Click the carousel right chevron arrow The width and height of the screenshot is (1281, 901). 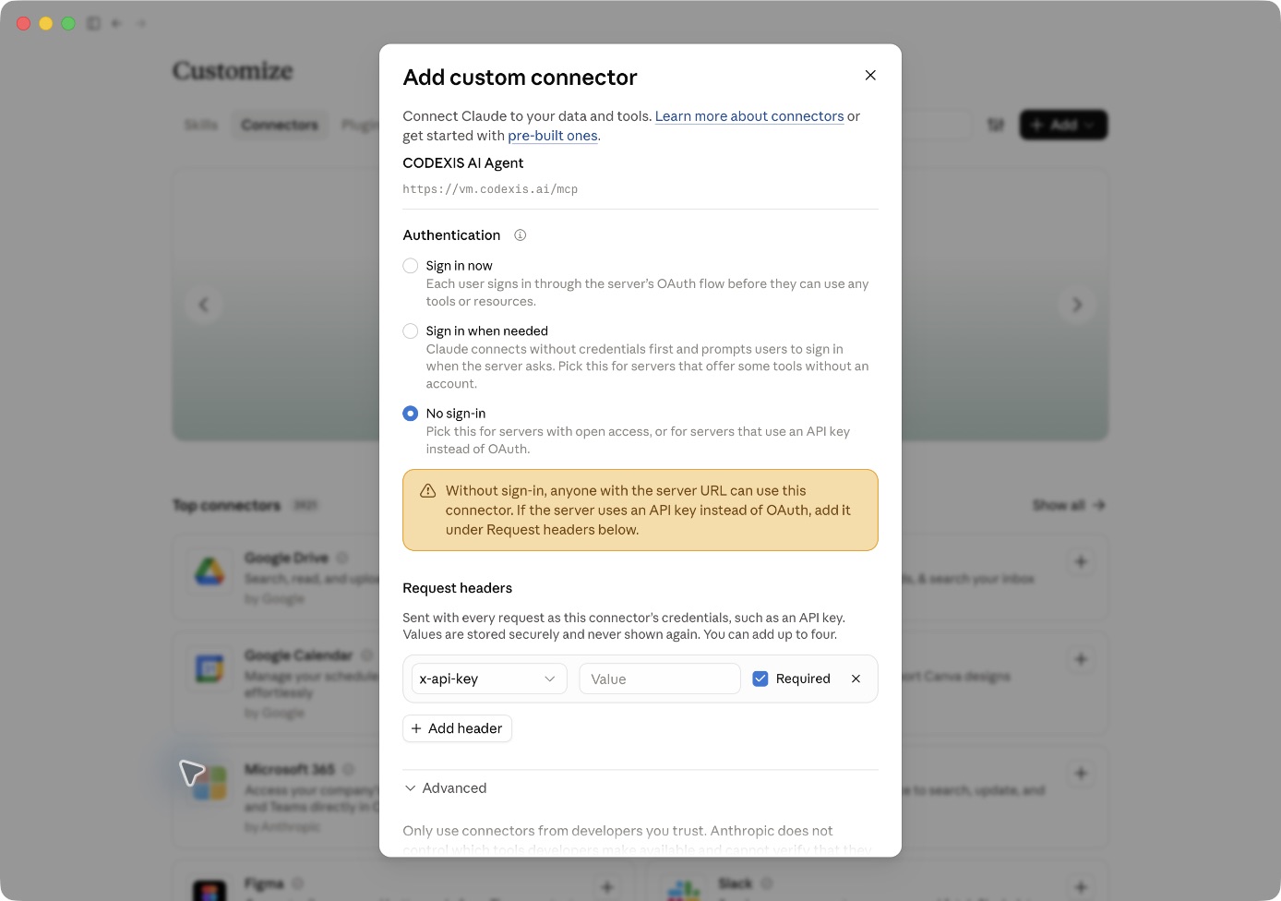click(1077, 305)
